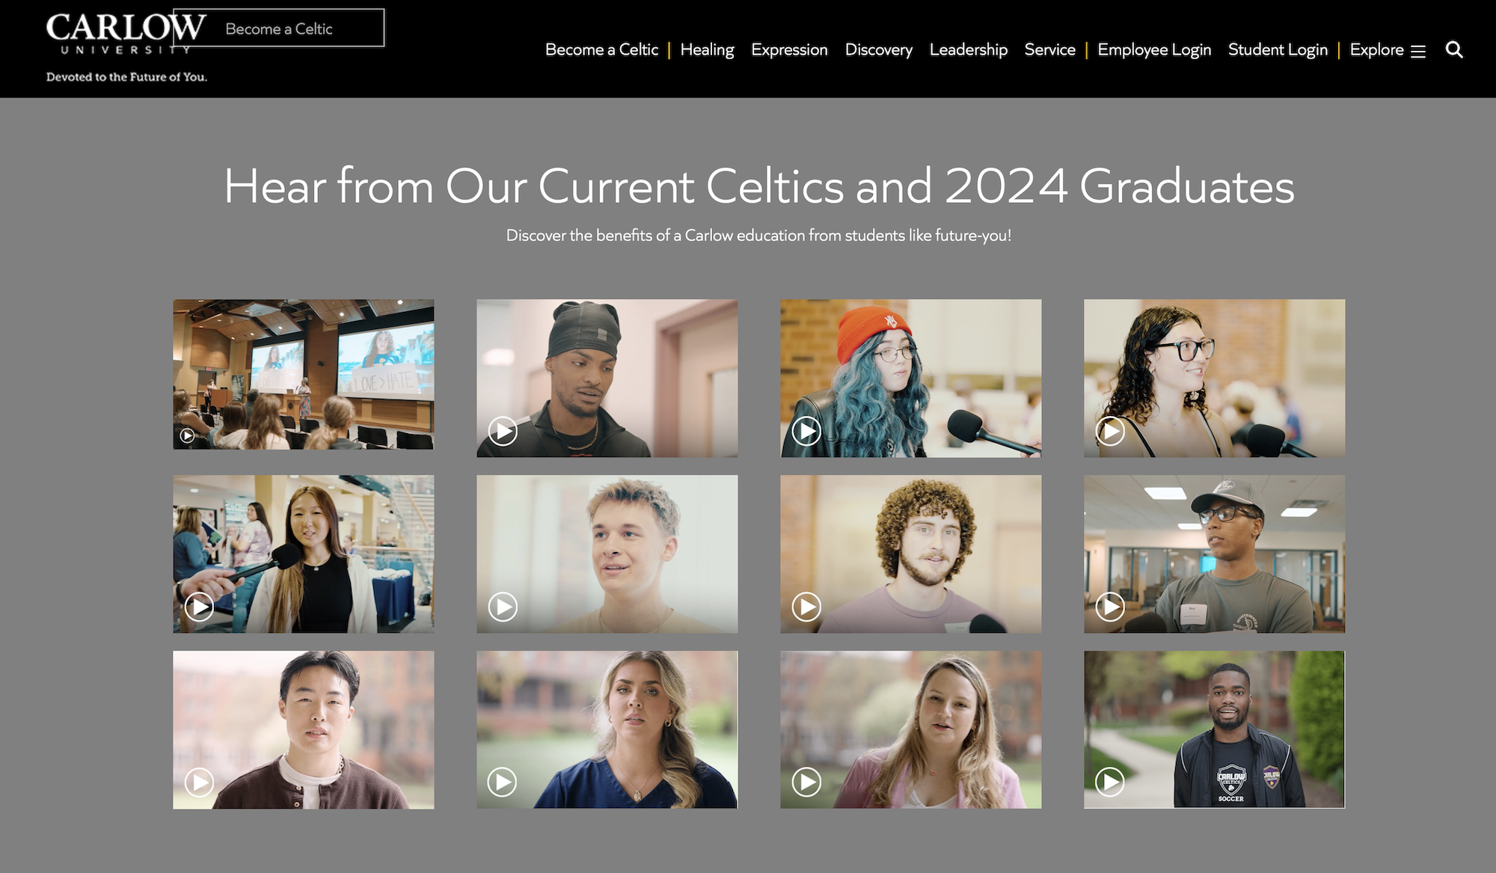The image size is (1496, 873).
Task: Click the Student Login link
Action: pos(1278,50)
